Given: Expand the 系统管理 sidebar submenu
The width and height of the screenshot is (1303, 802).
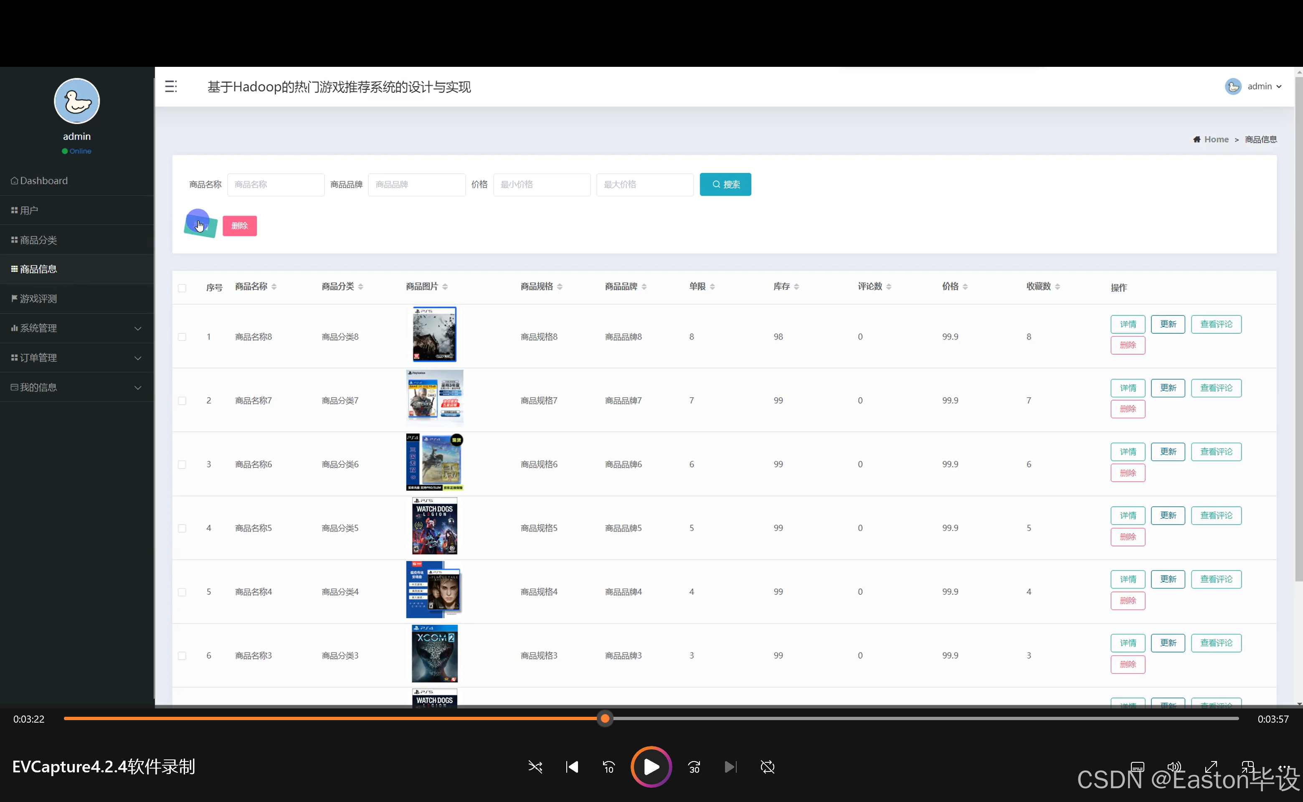Looking at the screenshot, I should coord(77,328).
